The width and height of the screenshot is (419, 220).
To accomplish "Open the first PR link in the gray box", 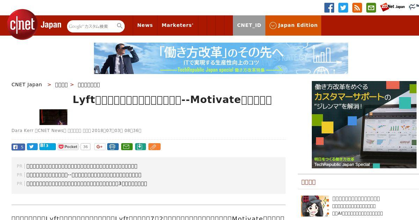I will pos(82,166).
